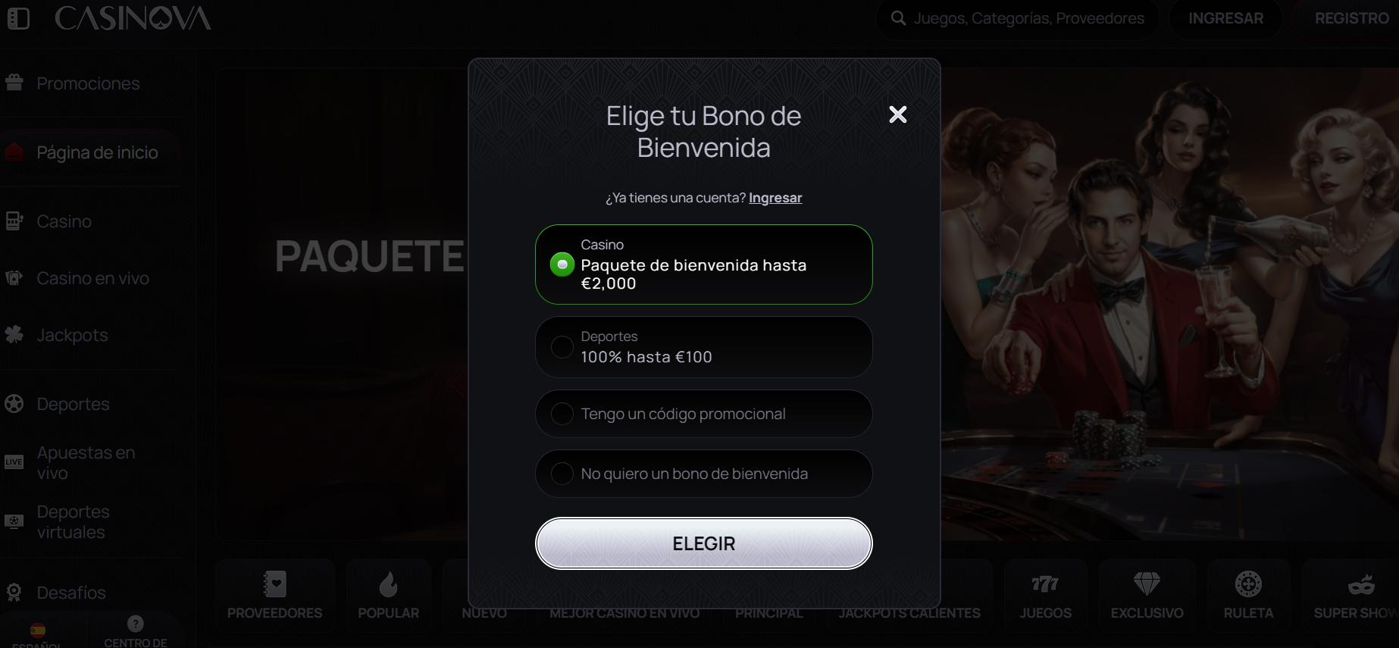Click the games search field

click(1018, 18)
